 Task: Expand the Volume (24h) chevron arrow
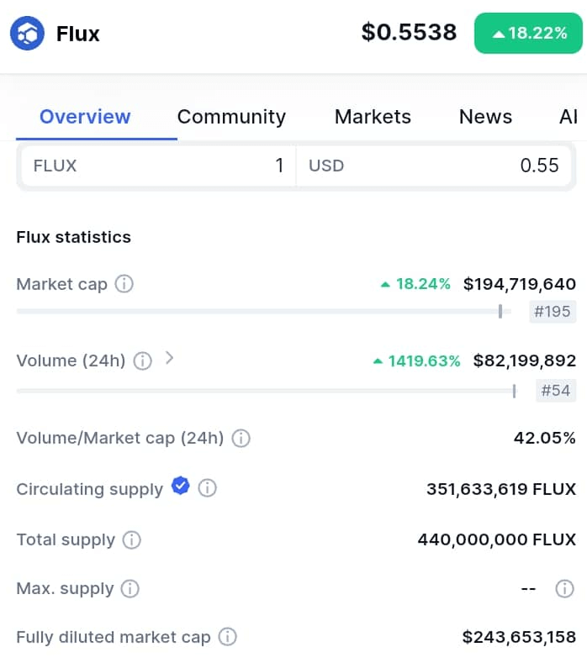169,358
